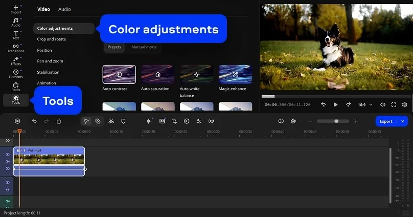Screen dimensions: 413x217
Task: Select the Tools sidebar icon
Action: pyautogui.click(x=16, y=100)
